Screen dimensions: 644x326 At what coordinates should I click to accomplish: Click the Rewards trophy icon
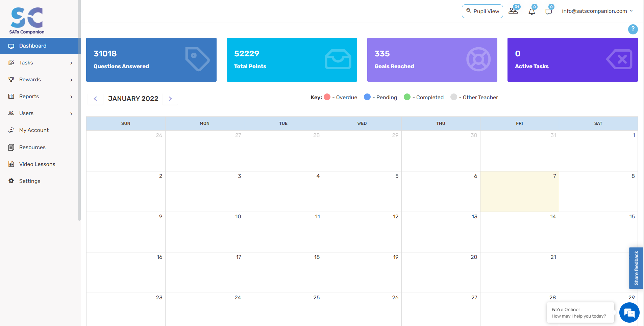click(11, 80)
